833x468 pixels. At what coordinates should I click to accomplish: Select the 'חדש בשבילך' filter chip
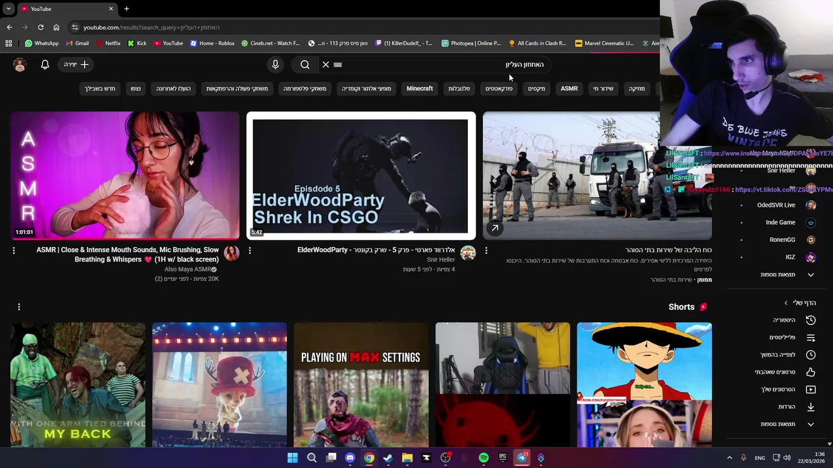pyautogui.click(x=100, y=88)
